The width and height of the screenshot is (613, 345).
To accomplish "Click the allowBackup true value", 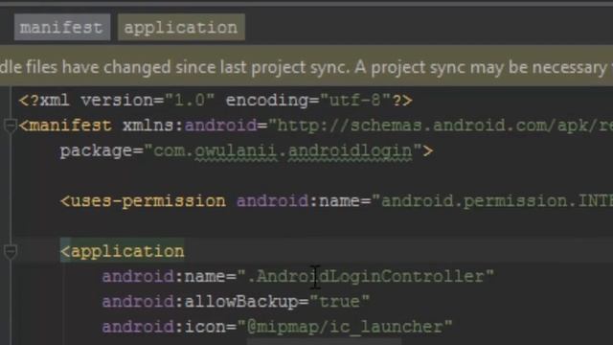I will point(339,301).
